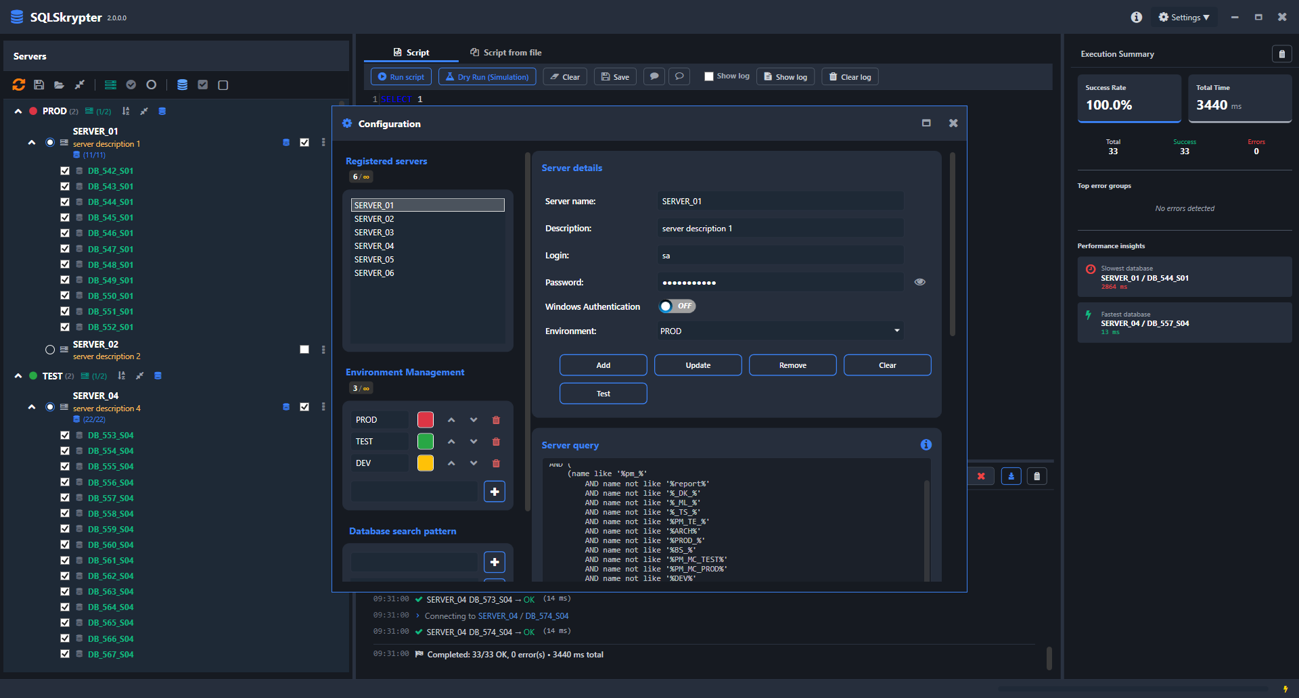Click the collapse arrows icon in PROD row
The width and height of the screenshot is (1299, 698).
pyautogui.click(x=143, y=111)
